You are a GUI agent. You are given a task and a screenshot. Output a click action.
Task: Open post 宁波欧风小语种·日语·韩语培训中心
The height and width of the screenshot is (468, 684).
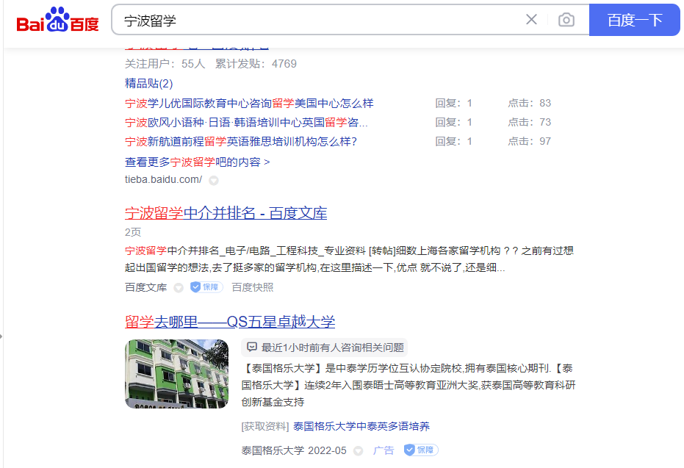(246, 123)
